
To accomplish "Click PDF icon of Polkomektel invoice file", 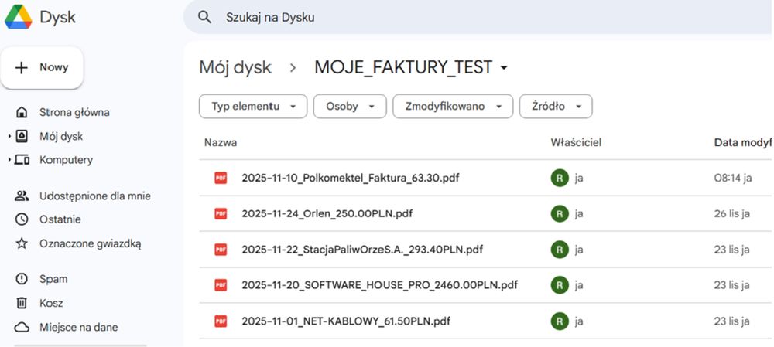I will pos(221,178).
